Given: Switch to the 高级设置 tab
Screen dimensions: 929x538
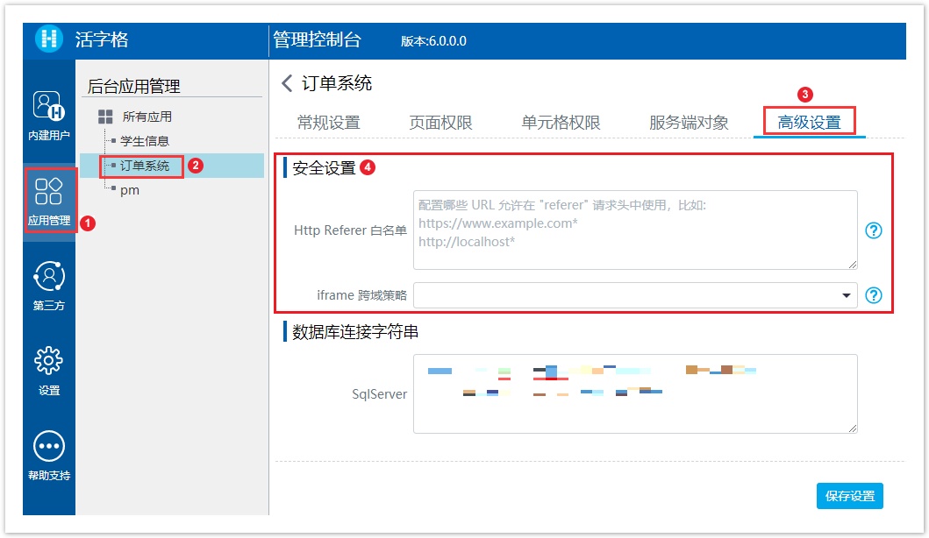Looking at the screenshot, I should coord(810,123).
